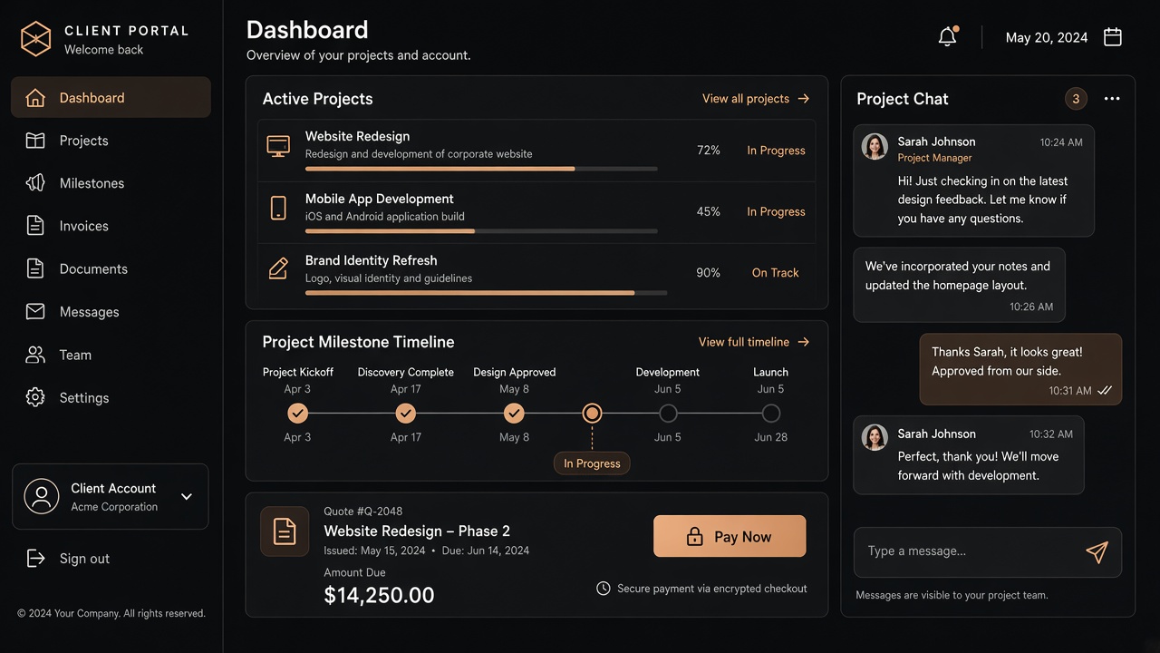Open Project Chat more options menu
This screenshot has width=1160, height=653.
1112,99
